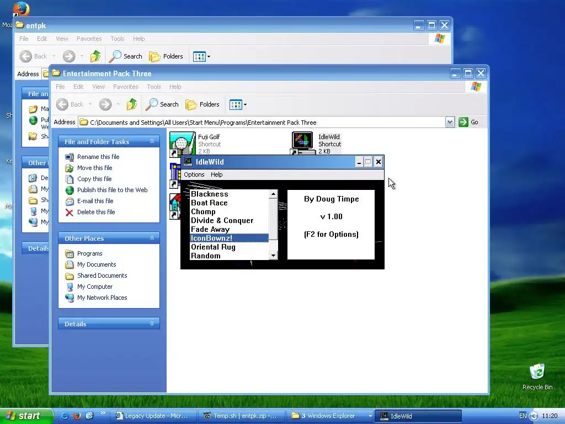Screen dimensions: 565x424
Task: Click Copy this file link
Action: tap(94, 179)
